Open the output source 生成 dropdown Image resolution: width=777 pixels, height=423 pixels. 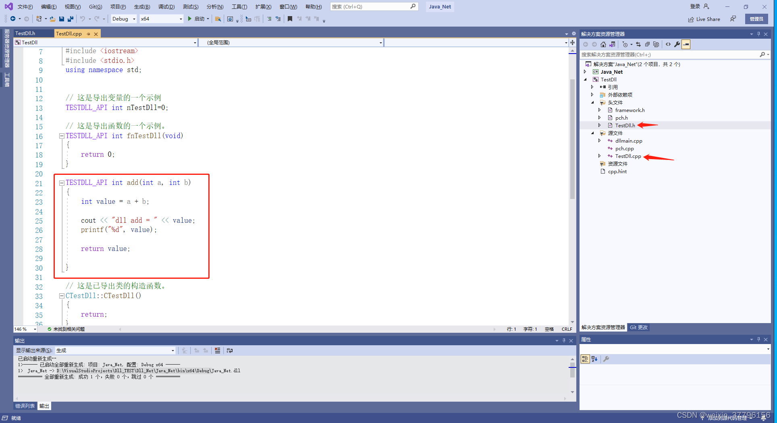coord(115,350)
